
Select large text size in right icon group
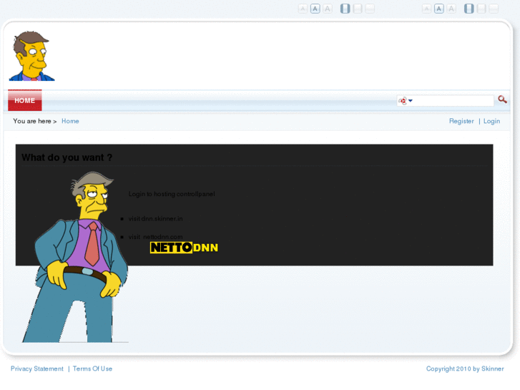[451, 9]
